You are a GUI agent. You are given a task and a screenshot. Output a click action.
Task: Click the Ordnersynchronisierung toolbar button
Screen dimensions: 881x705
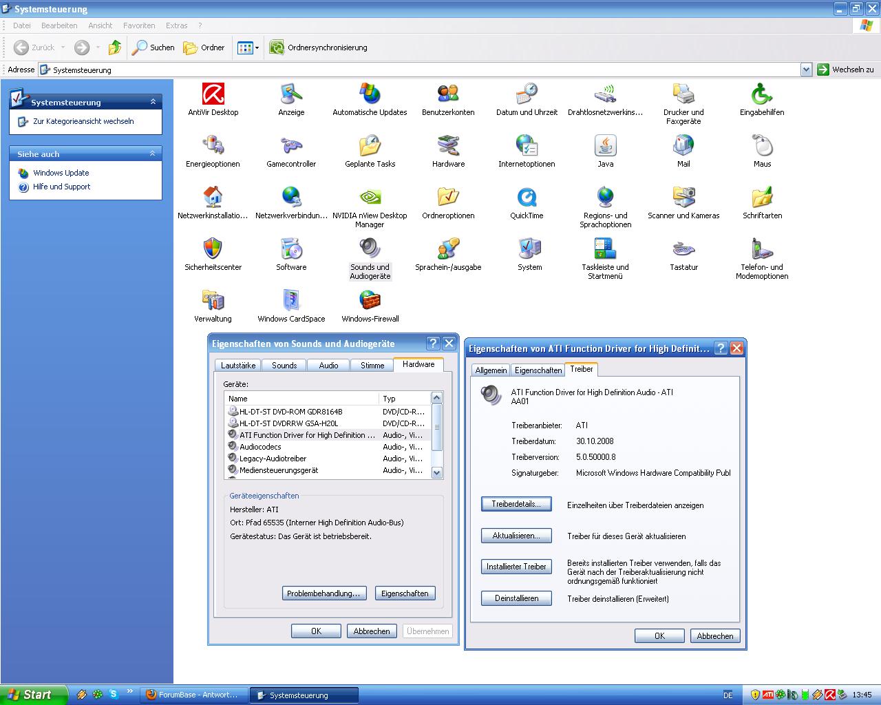pyautogui.click(x=318, y=48)
